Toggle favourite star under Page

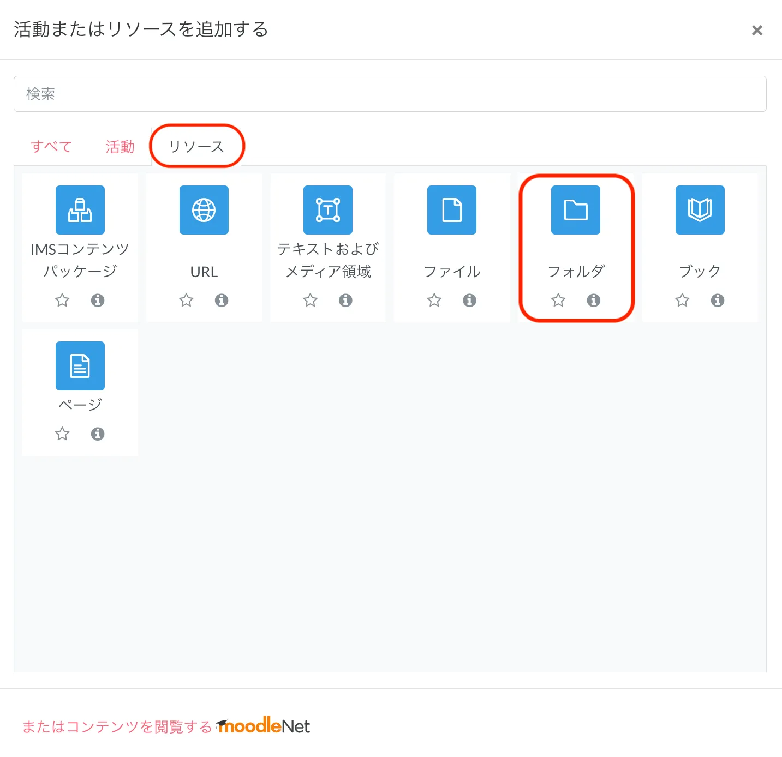(x=62, y=434)
